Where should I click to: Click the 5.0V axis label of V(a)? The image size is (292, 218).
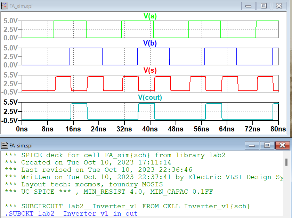click(x=11, y=21)
